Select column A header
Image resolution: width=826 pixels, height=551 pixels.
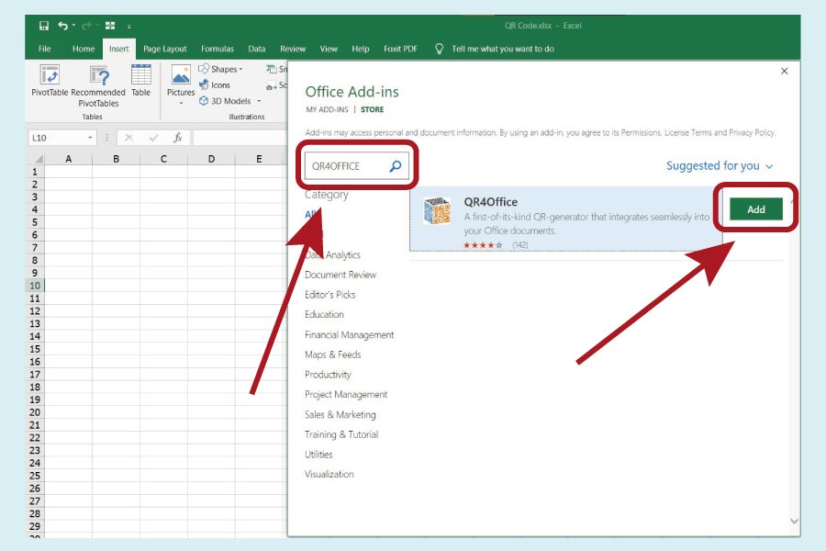click(x=69, y=159)
